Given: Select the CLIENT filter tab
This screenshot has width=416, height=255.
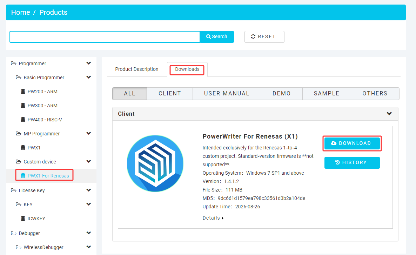Looking at the screenshot, I should pos(170,94).
